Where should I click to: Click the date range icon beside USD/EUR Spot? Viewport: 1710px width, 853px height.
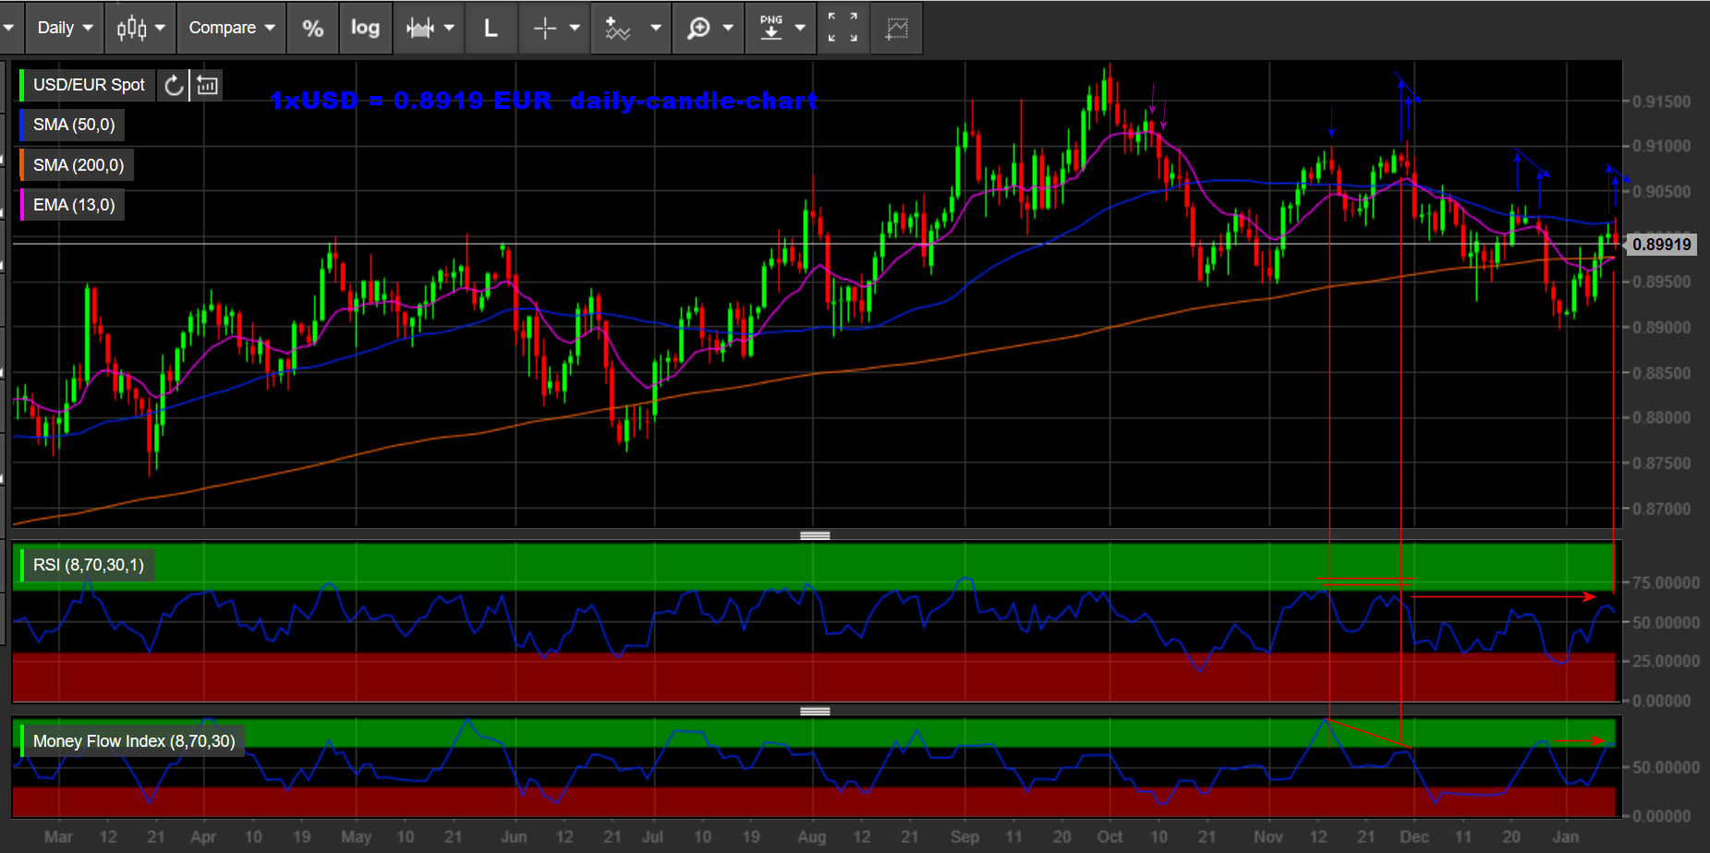click(208, 86)
